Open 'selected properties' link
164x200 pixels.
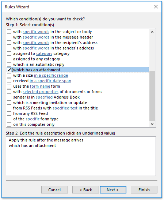pos(41,92)
